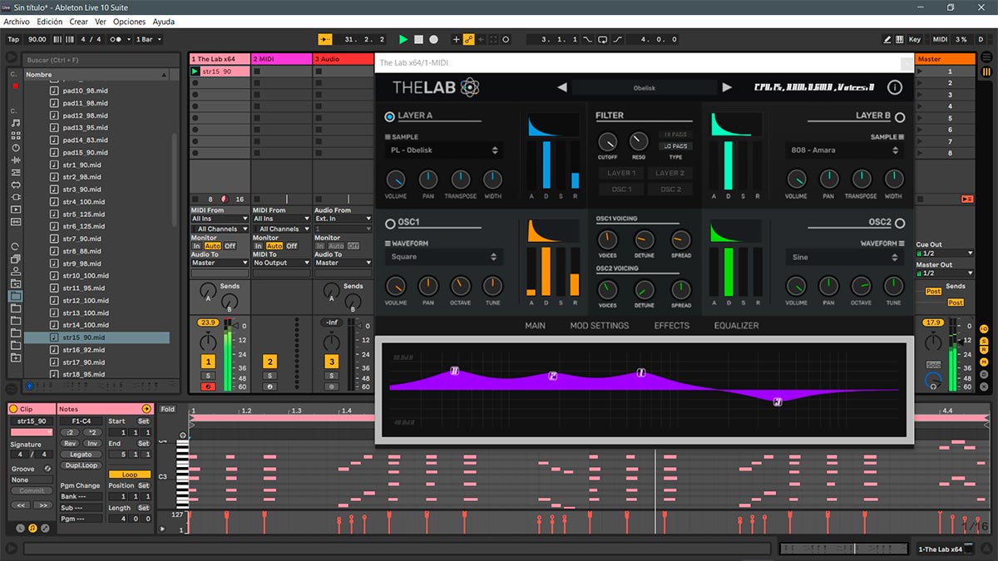Open the clip Groove None chooser
Screen dimensions: 998x561
32,480
